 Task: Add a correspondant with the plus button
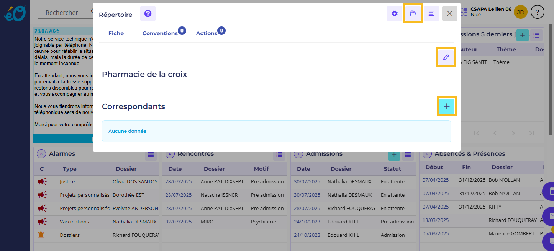[x=446, y=106]
